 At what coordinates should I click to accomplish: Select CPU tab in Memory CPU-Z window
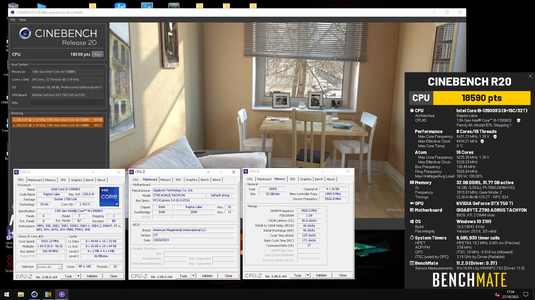(250, 179)
